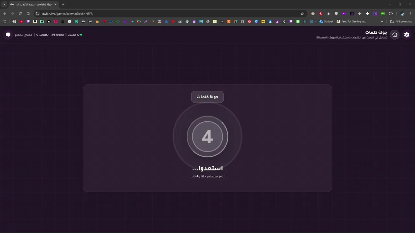Open the Chrome profile avatar

pyautogui.click(x=402, y=14)
